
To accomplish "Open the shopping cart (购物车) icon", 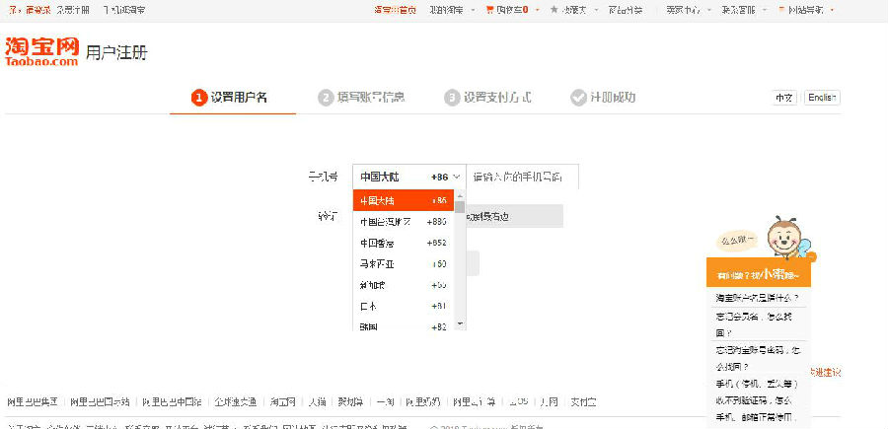I will 489,10.
